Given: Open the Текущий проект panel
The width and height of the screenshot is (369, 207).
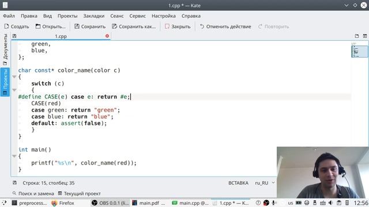Looking at the screenshot, I should (80, 194).
